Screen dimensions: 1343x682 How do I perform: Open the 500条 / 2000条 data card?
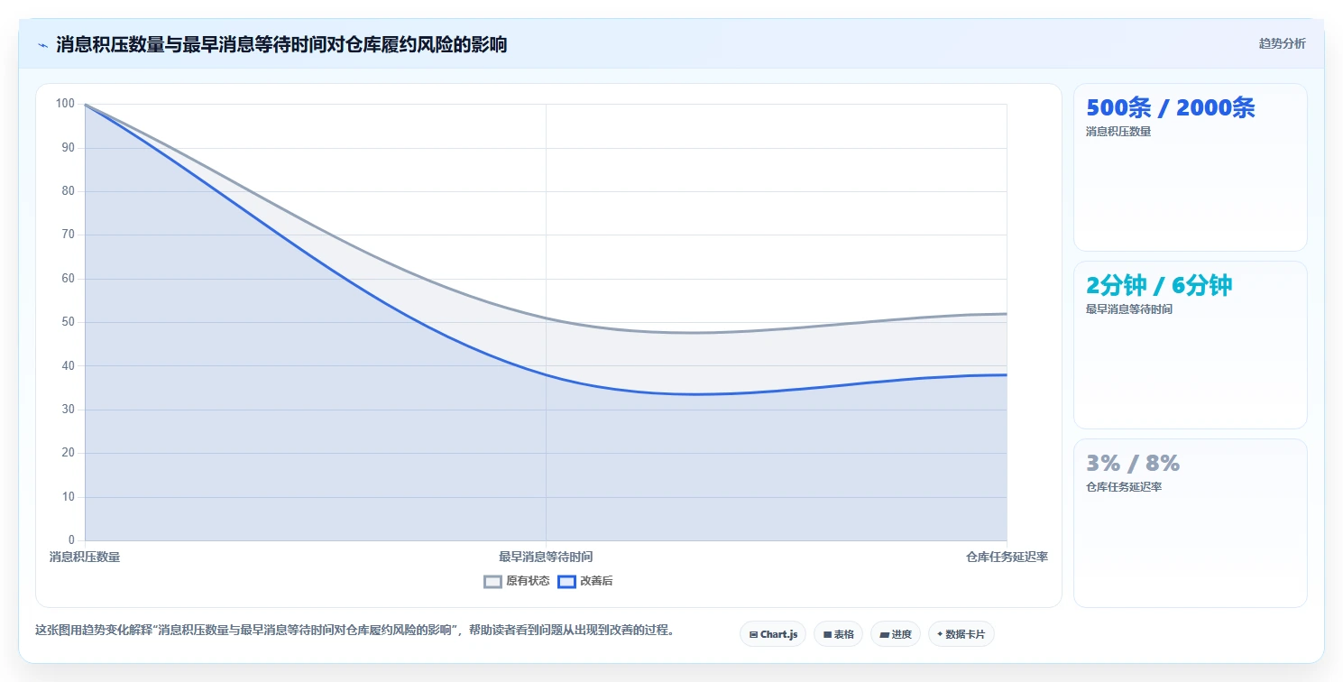1190,167
